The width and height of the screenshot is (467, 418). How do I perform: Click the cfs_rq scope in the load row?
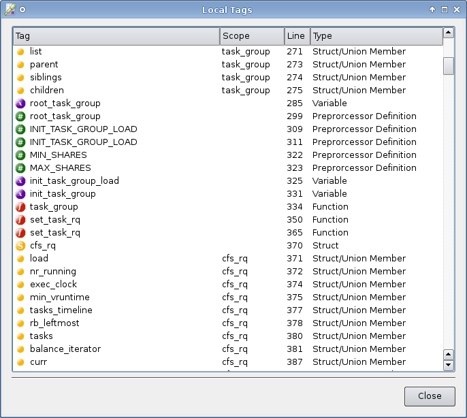[235, 259]
